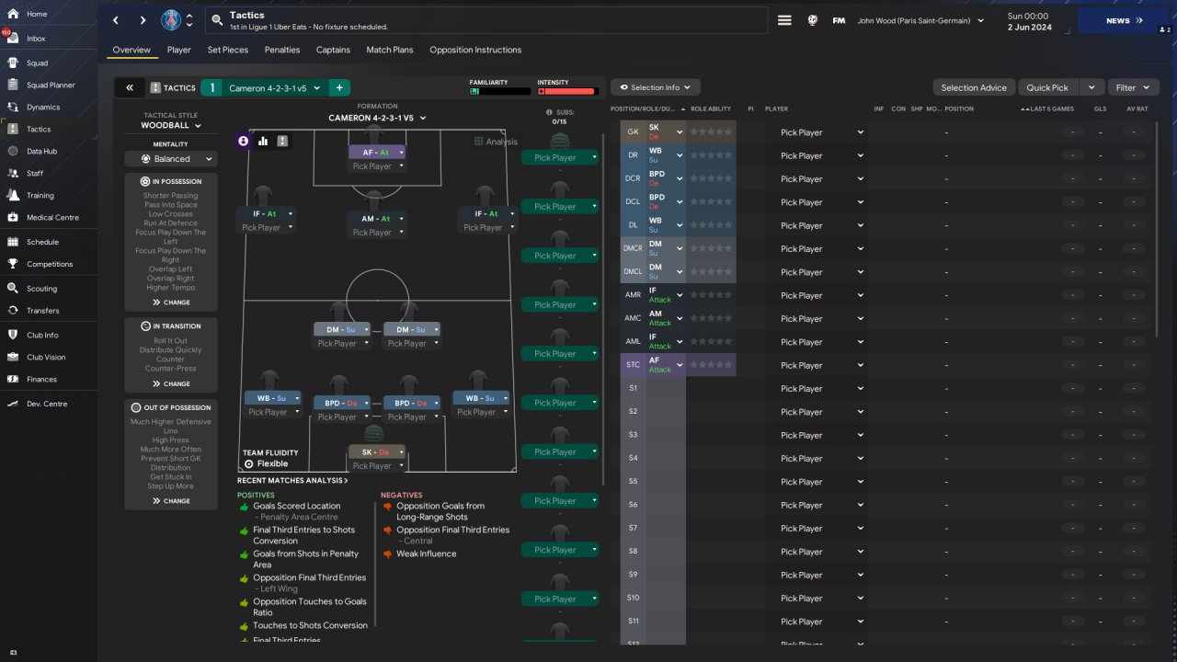The image size is (1177, 662).
Task: Open the Filter dropdown
Action: 1133,87
